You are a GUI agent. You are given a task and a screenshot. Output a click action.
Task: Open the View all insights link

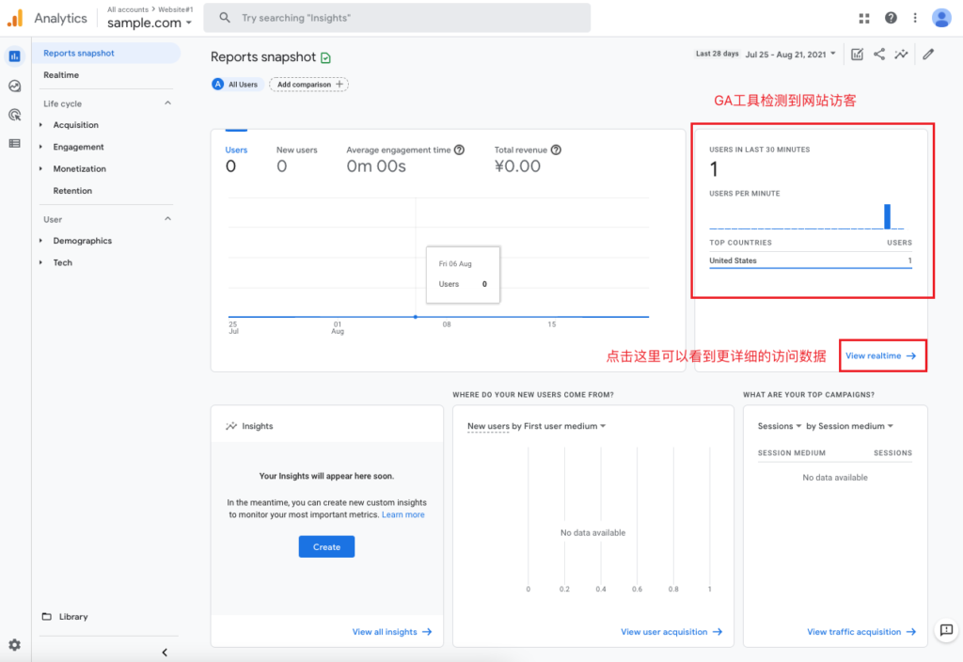(392, 632)
